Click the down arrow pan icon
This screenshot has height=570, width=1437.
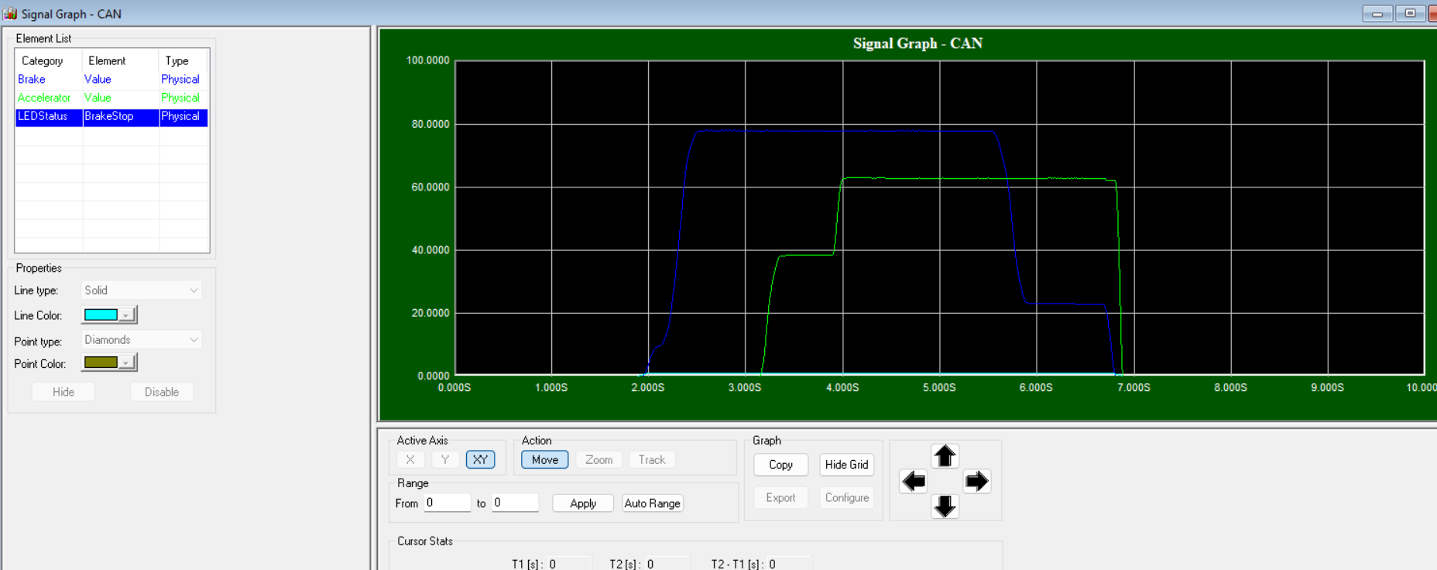click(x=945, y=506)
